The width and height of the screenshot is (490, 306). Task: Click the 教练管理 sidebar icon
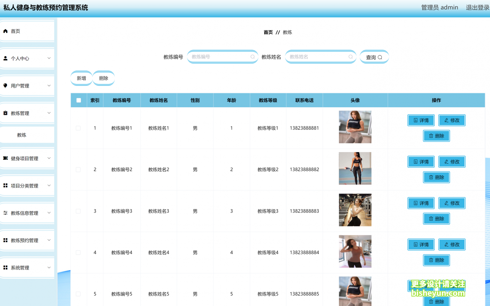click(5, 113)
